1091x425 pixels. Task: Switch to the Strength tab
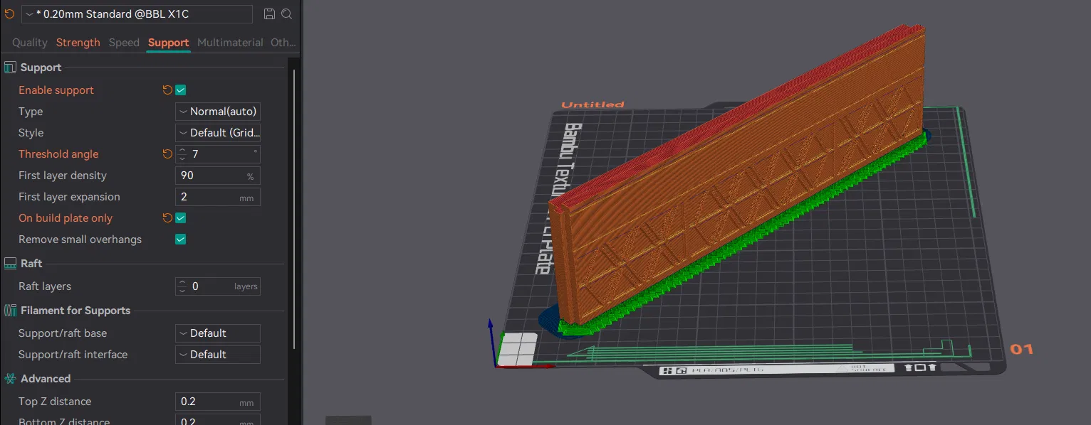(x=78, y=43)
